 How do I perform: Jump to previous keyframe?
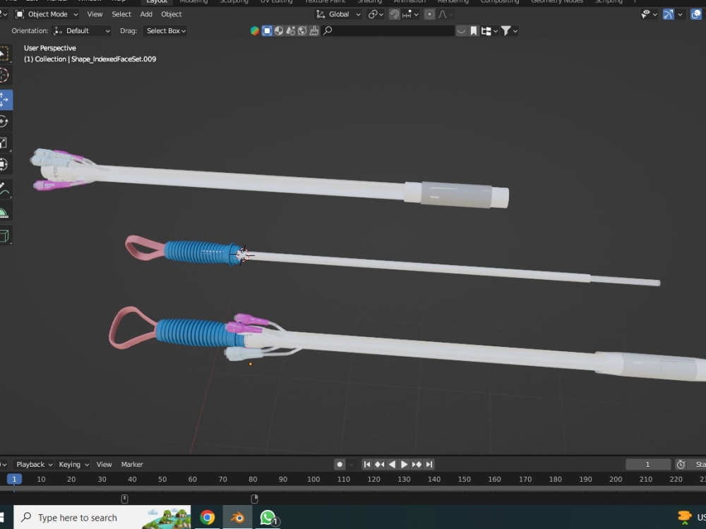pyautogui.click(x=380, y=464)
